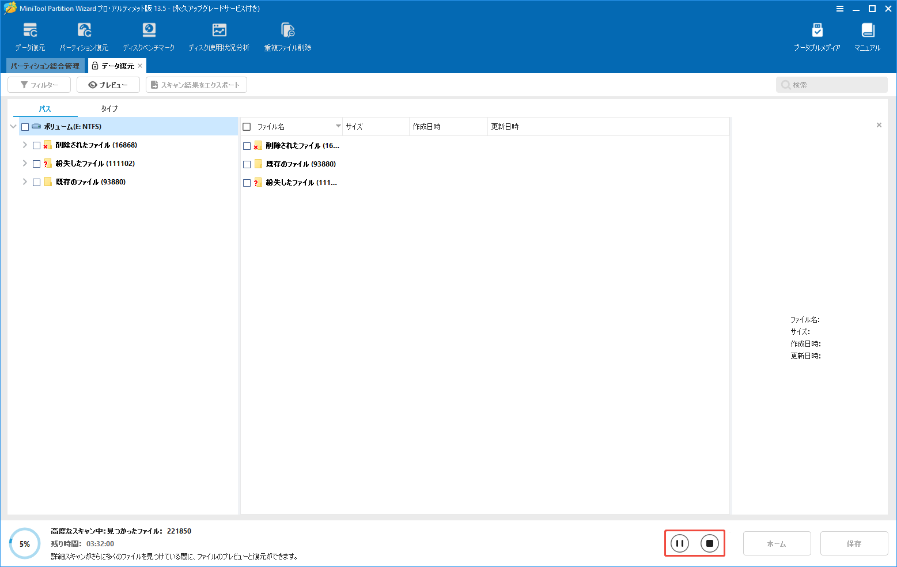Start 重複ファイル削除 tool
Screen dimensions: 897x567
(287, 36)
